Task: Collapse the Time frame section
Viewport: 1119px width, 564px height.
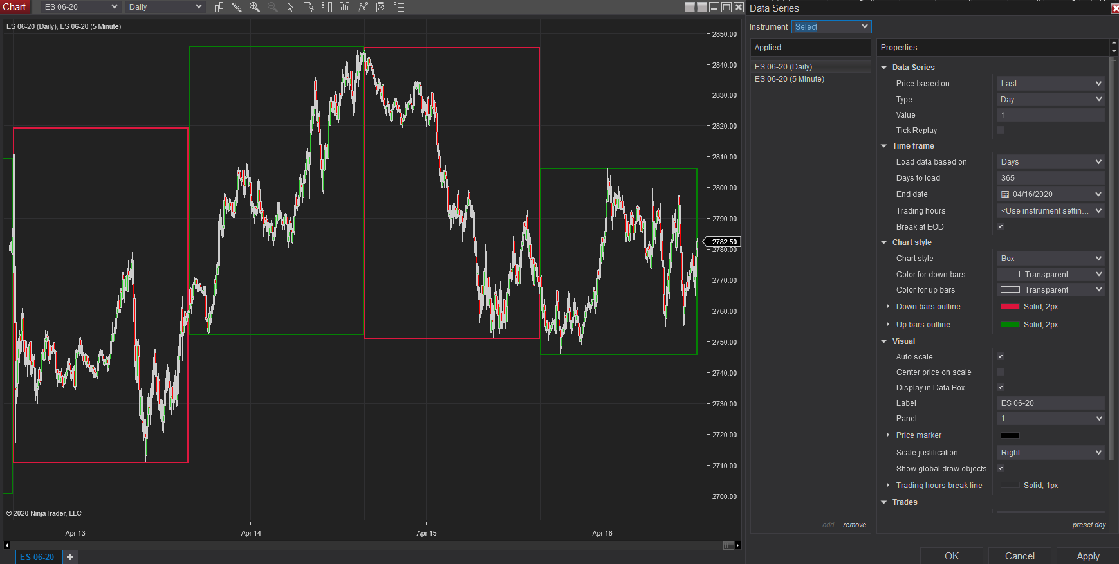Action: 884,146
